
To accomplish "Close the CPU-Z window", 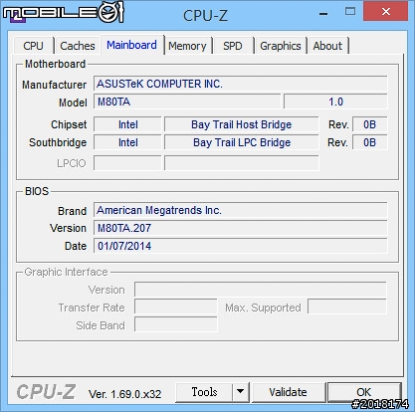I will click(386, 12).
